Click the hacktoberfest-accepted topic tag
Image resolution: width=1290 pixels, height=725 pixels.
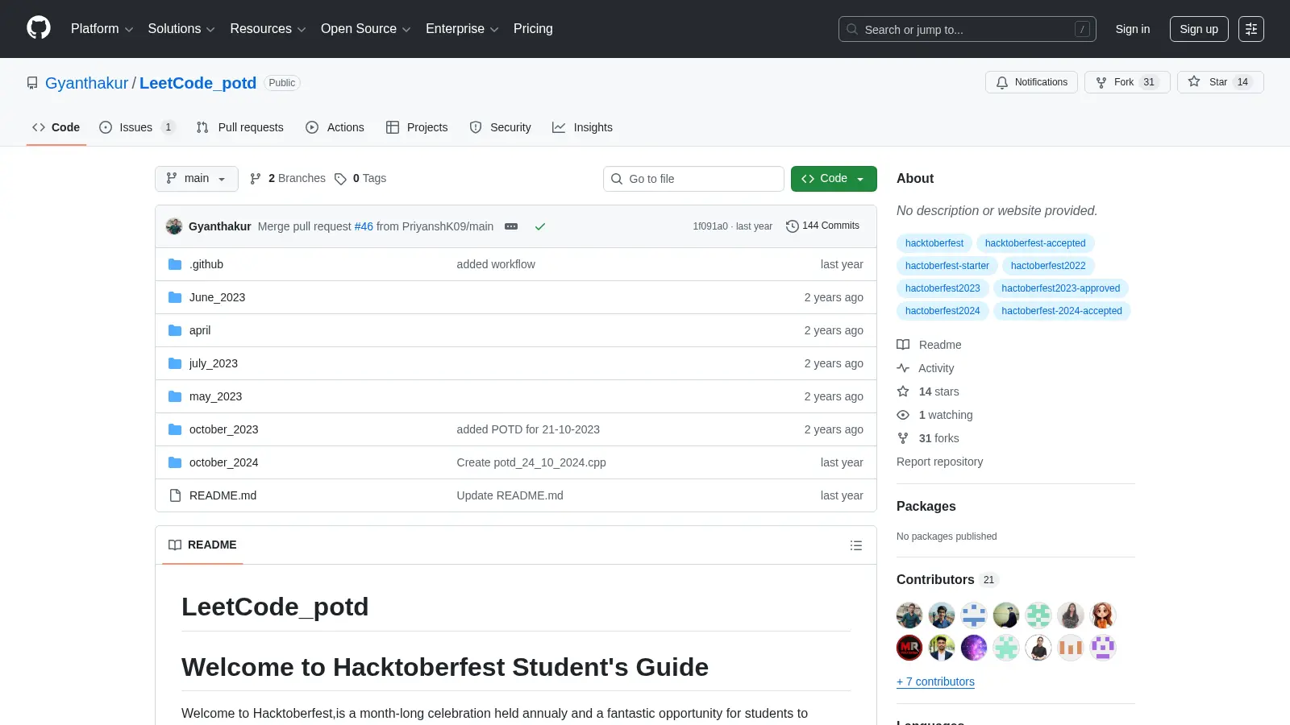pyautogui.click(x=1035, y=243)
